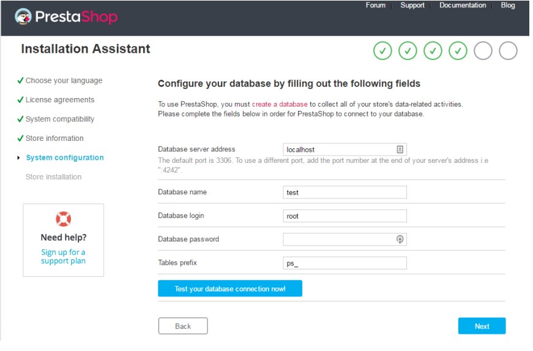Click into the Tables prefix field
This screenshot has height=351, width=533.
click(x=345, y=263)
